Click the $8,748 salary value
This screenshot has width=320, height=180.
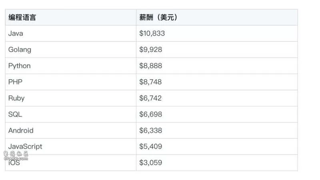pos(150,82)
